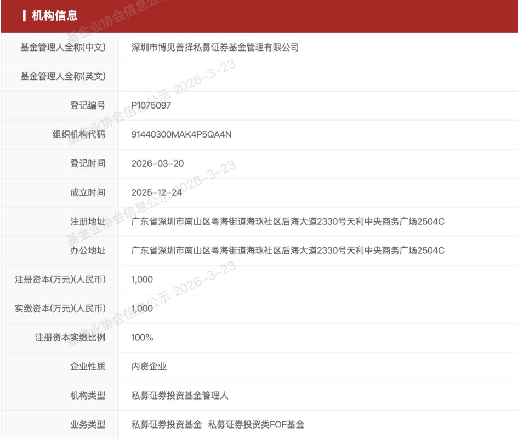518x439 pixels.
Task: Click establishment date 2025-12-24
Action: coord(158,193)
